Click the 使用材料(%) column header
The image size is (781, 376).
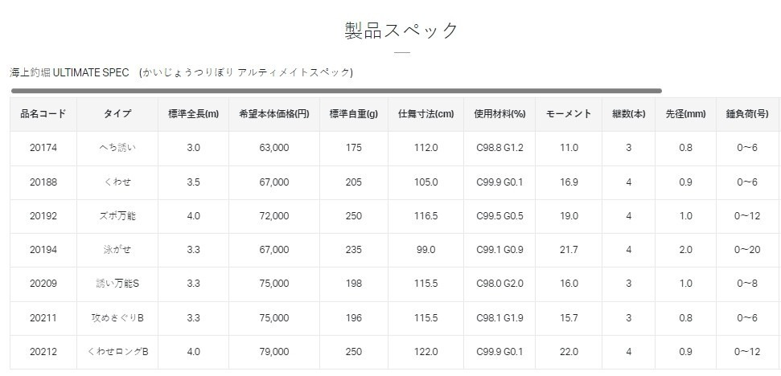pyautogui.click(x=499, y=114)
